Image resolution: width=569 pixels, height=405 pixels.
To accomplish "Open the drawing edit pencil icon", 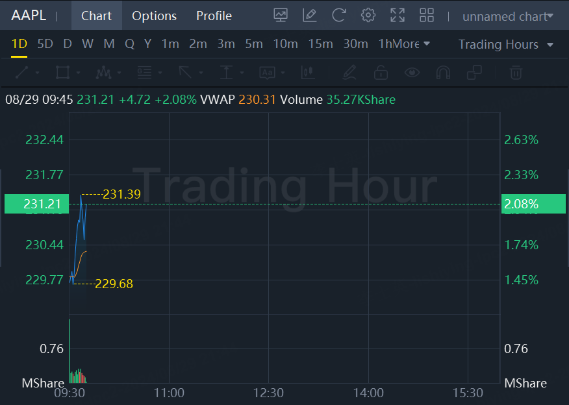I will 310,16.
